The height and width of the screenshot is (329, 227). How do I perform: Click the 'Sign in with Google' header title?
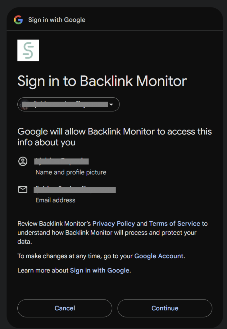pyautogui.click(x=57, y=20)
